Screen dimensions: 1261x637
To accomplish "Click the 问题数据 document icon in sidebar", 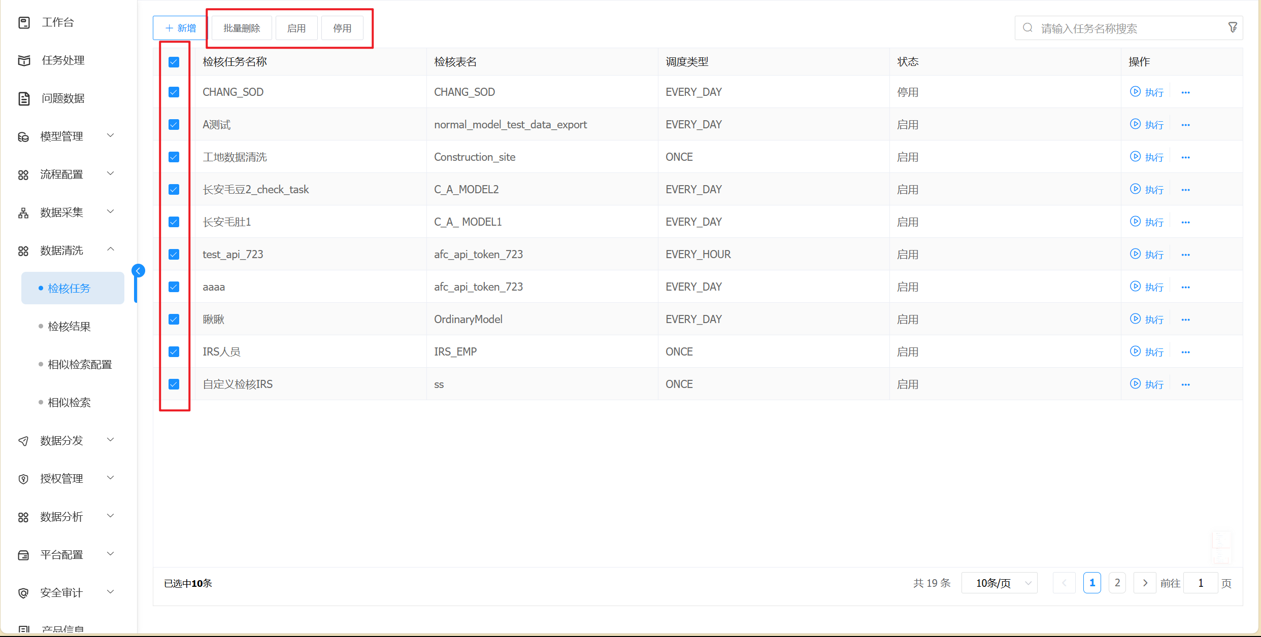I will (24, 98).
